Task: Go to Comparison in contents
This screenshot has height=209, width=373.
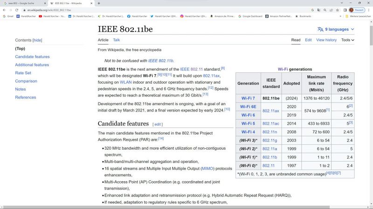Action: pyautogui.click(x=26, y=81)
